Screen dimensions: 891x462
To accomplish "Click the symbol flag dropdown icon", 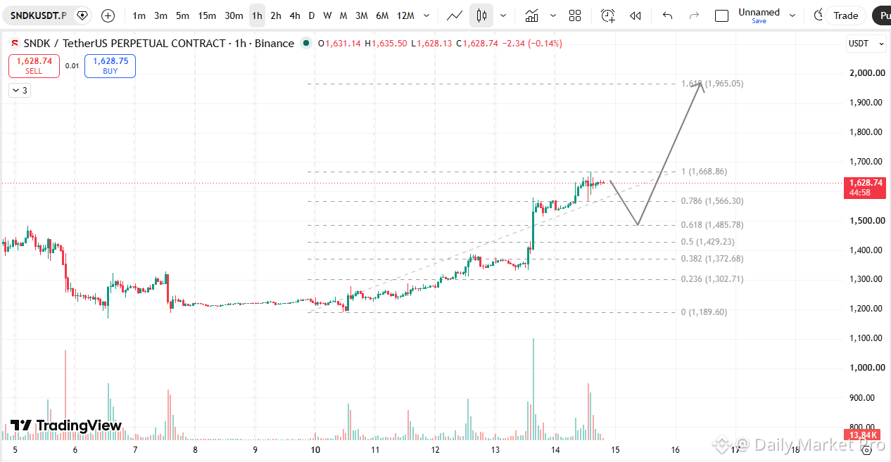I will coord(82,15).
